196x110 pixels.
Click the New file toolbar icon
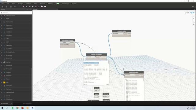coord(2,7)
